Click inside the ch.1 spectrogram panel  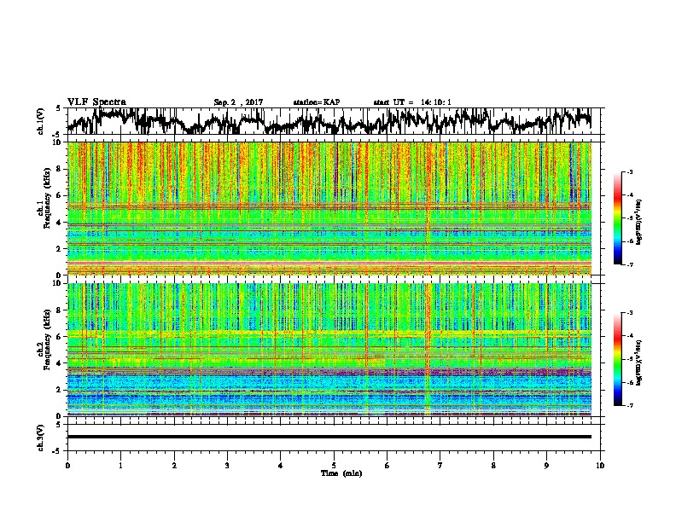(329, 208)
